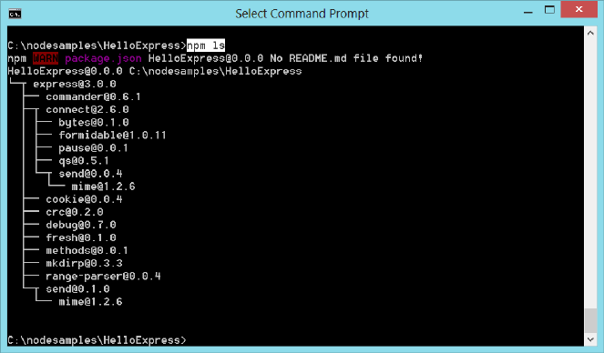This screenshot has height=353, width=604.
Task: Click the vertical scrollbar thumb
Action: point(590,320)
